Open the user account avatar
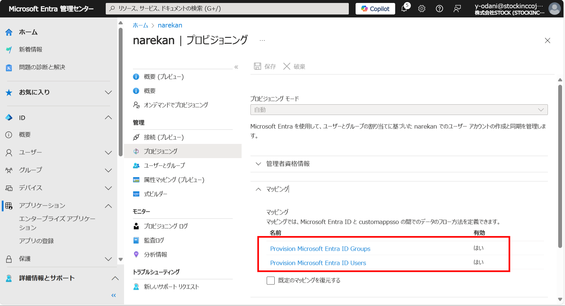Viewport: 565px width, 306px height. (554, 9)
